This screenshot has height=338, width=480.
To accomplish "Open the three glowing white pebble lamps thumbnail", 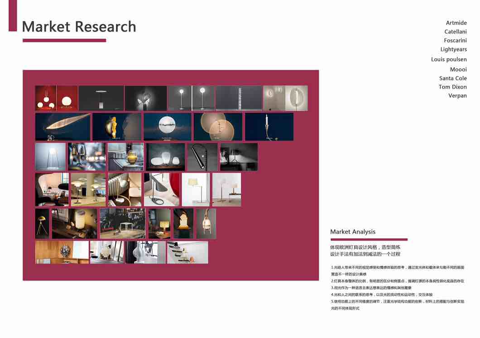I will coord(166,156).
